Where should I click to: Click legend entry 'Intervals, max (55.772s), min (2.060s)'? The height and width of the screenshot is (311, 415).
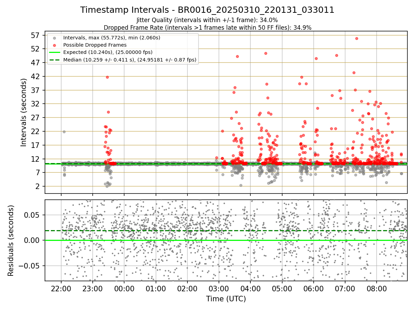(112, 37)
